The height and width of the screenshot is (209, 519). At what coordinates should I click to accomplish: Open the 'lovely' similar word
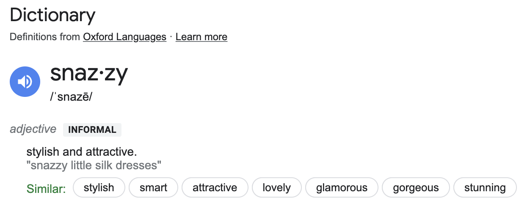(276, 188)
